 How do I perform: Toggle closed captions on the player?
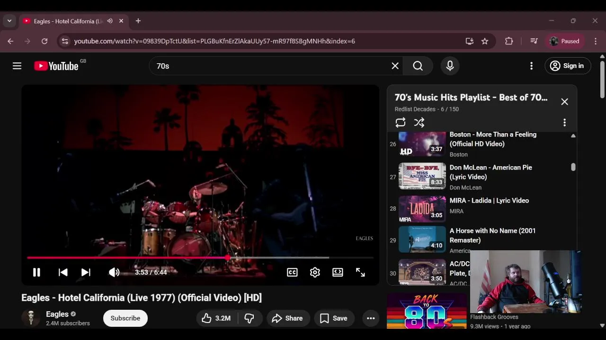(x=292, y=272)
